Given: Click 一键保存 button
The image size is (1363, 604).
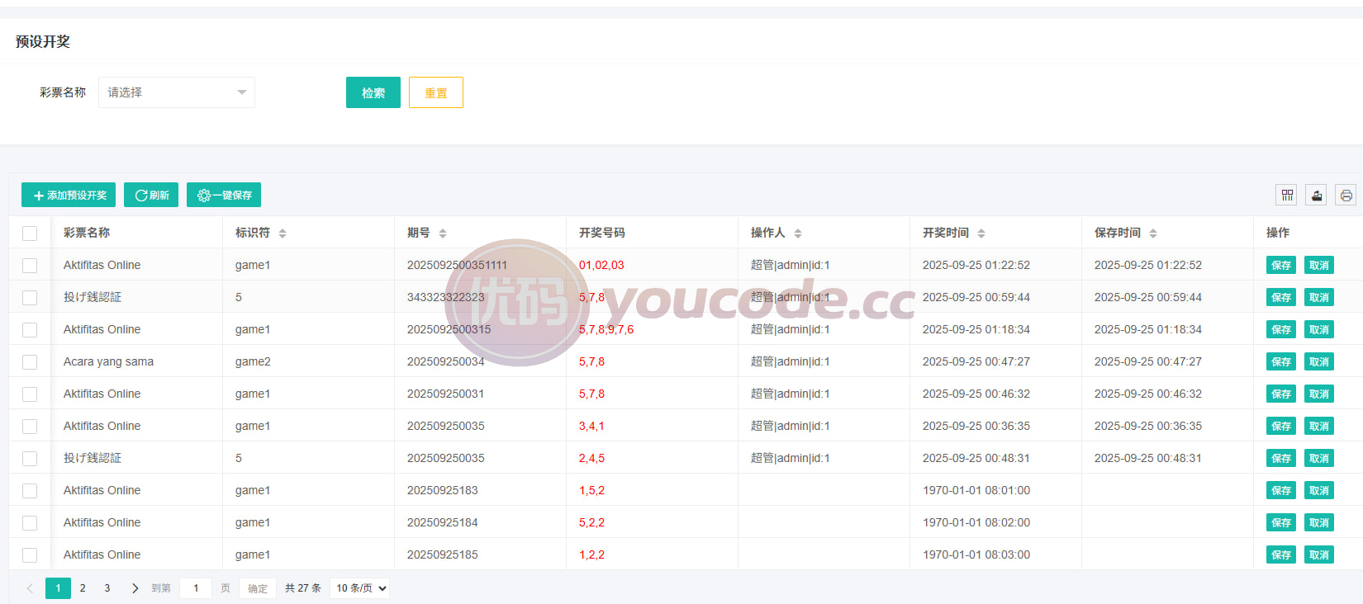Looking at the screenshot, I should [x=224, y=195].
